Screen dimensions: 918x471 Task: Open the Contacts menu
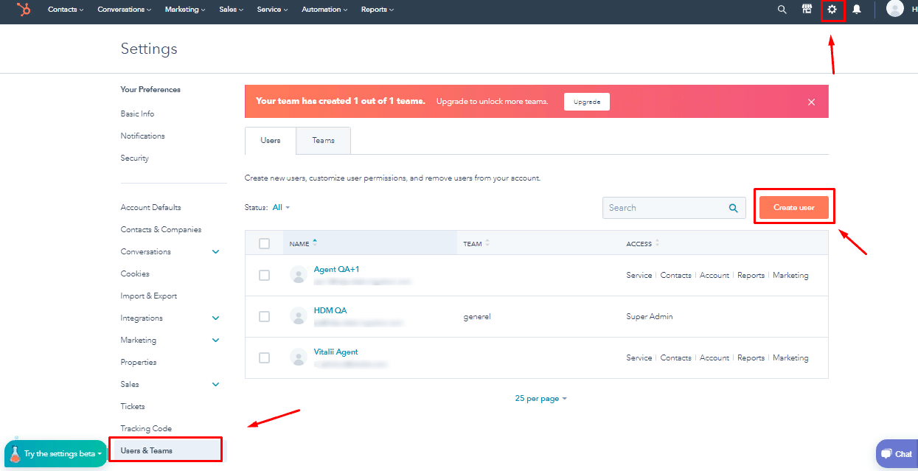point(66,10)
